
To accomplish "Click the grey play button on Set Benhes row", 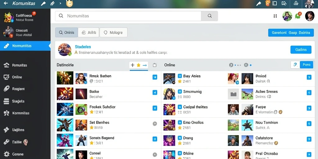I will click(x=155, y=124).
